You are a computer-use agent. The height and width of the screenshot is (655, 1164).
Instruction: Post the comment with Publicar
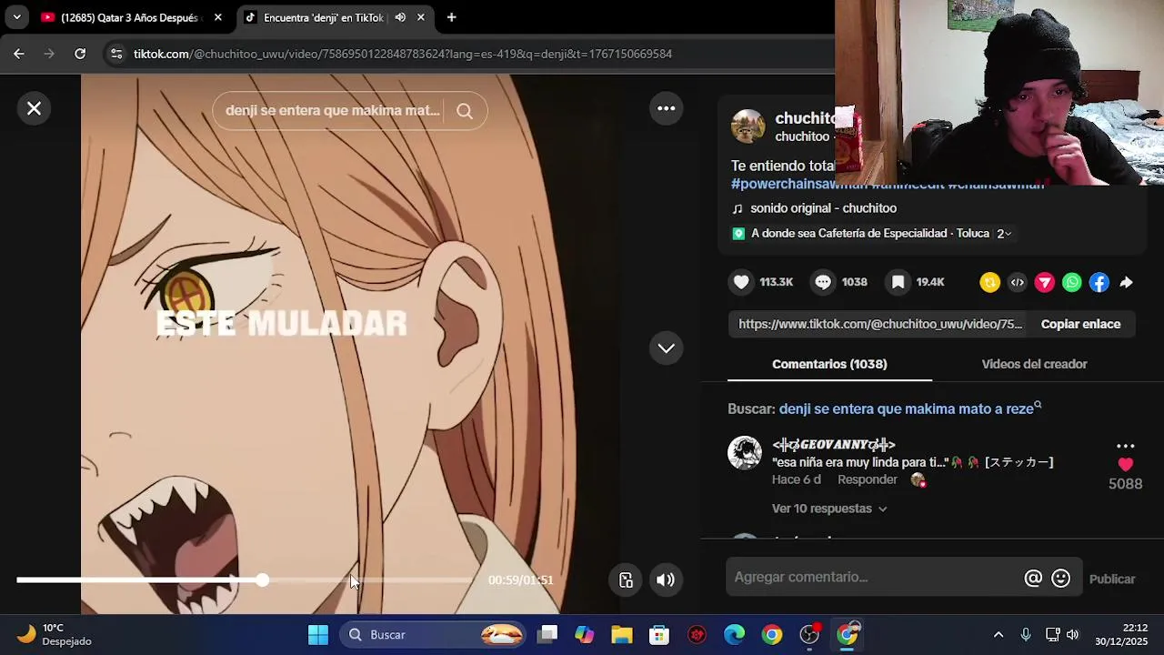(1111, 579)
